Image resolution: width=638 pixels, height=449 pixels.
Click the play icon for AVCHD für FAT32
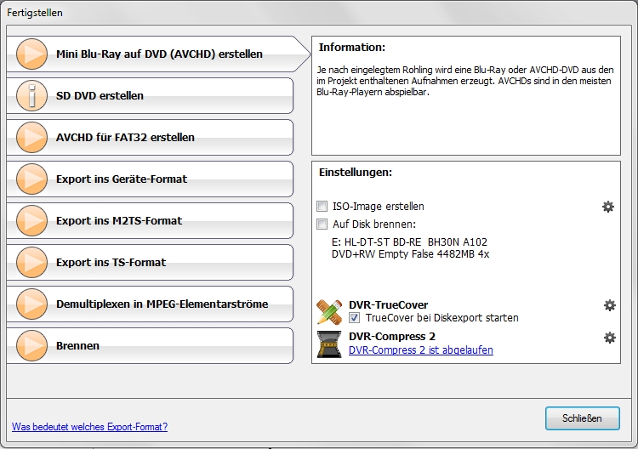click(31, 138)
